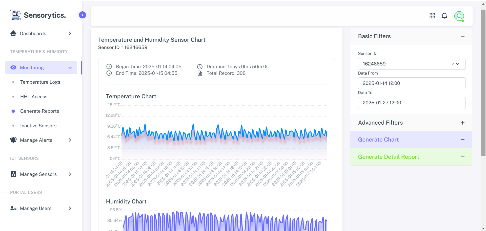Click the Manage Sensors device icon
The height and width of the screenshot is (231, 486).
point(13,174)
